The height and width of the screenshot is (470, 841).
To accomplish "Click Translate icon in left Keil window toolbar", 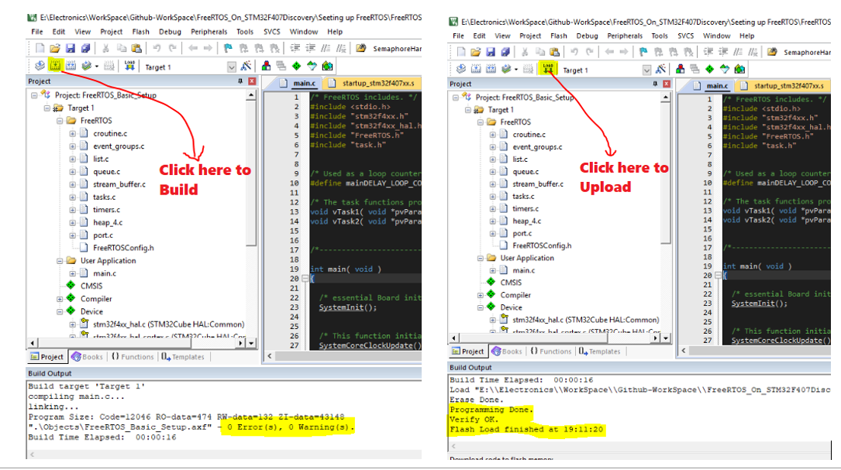I will coord(40,66).
